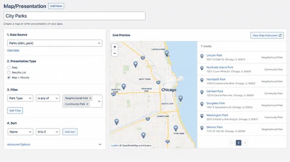This screenshot has width=290, height=162.
Task: Open the Leaflet attribution link
Action: coord(114,146)
